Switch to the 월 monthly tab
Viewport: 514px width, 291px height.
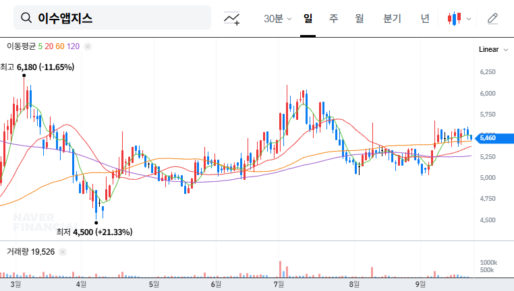(360, 19)
